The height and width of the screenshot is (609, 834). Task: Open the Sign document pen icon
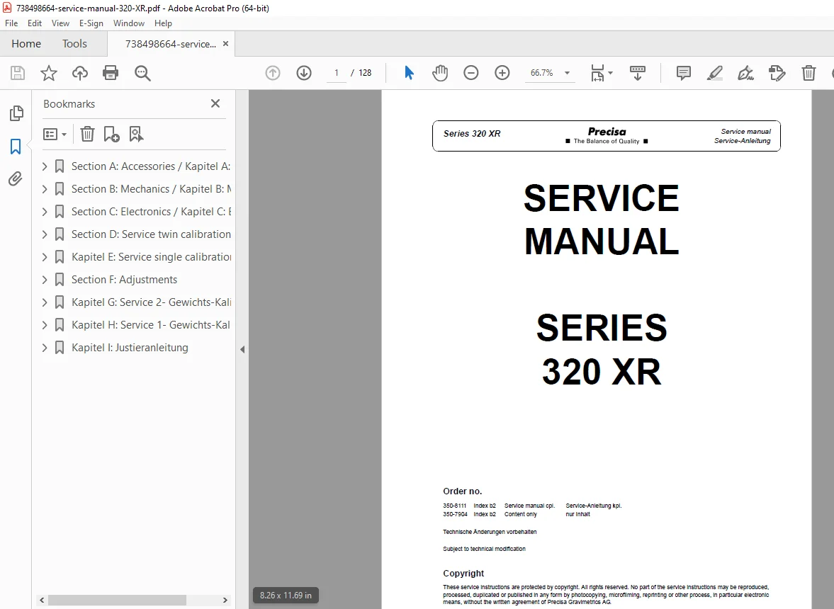pyautogui.click(x=745, y=73)
